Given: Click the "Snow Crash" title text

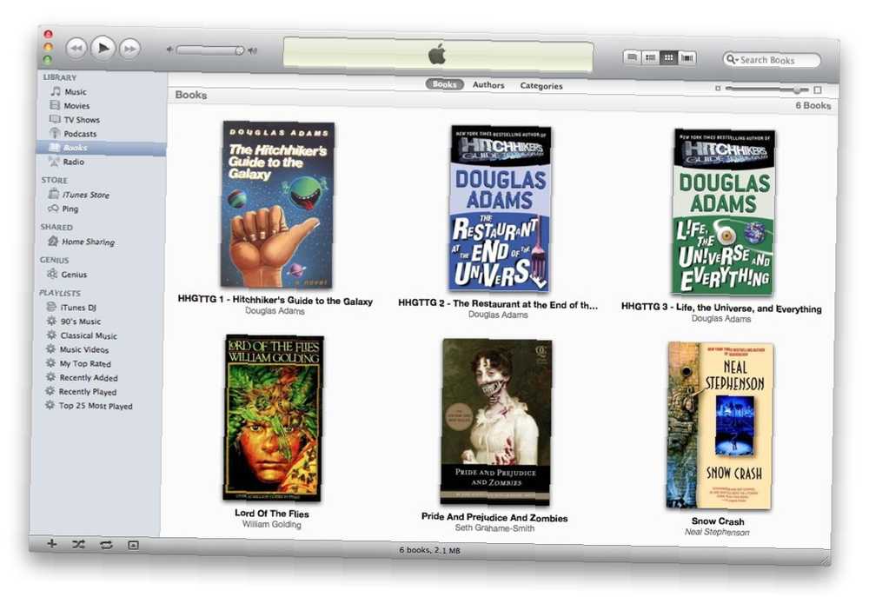Looking at the screenshot, I should (x=718, y=521).
